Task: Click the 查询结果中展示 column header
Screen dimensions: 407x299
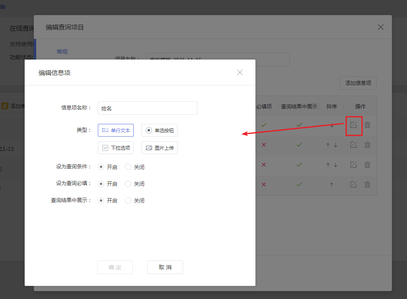Action: [299, 106]
